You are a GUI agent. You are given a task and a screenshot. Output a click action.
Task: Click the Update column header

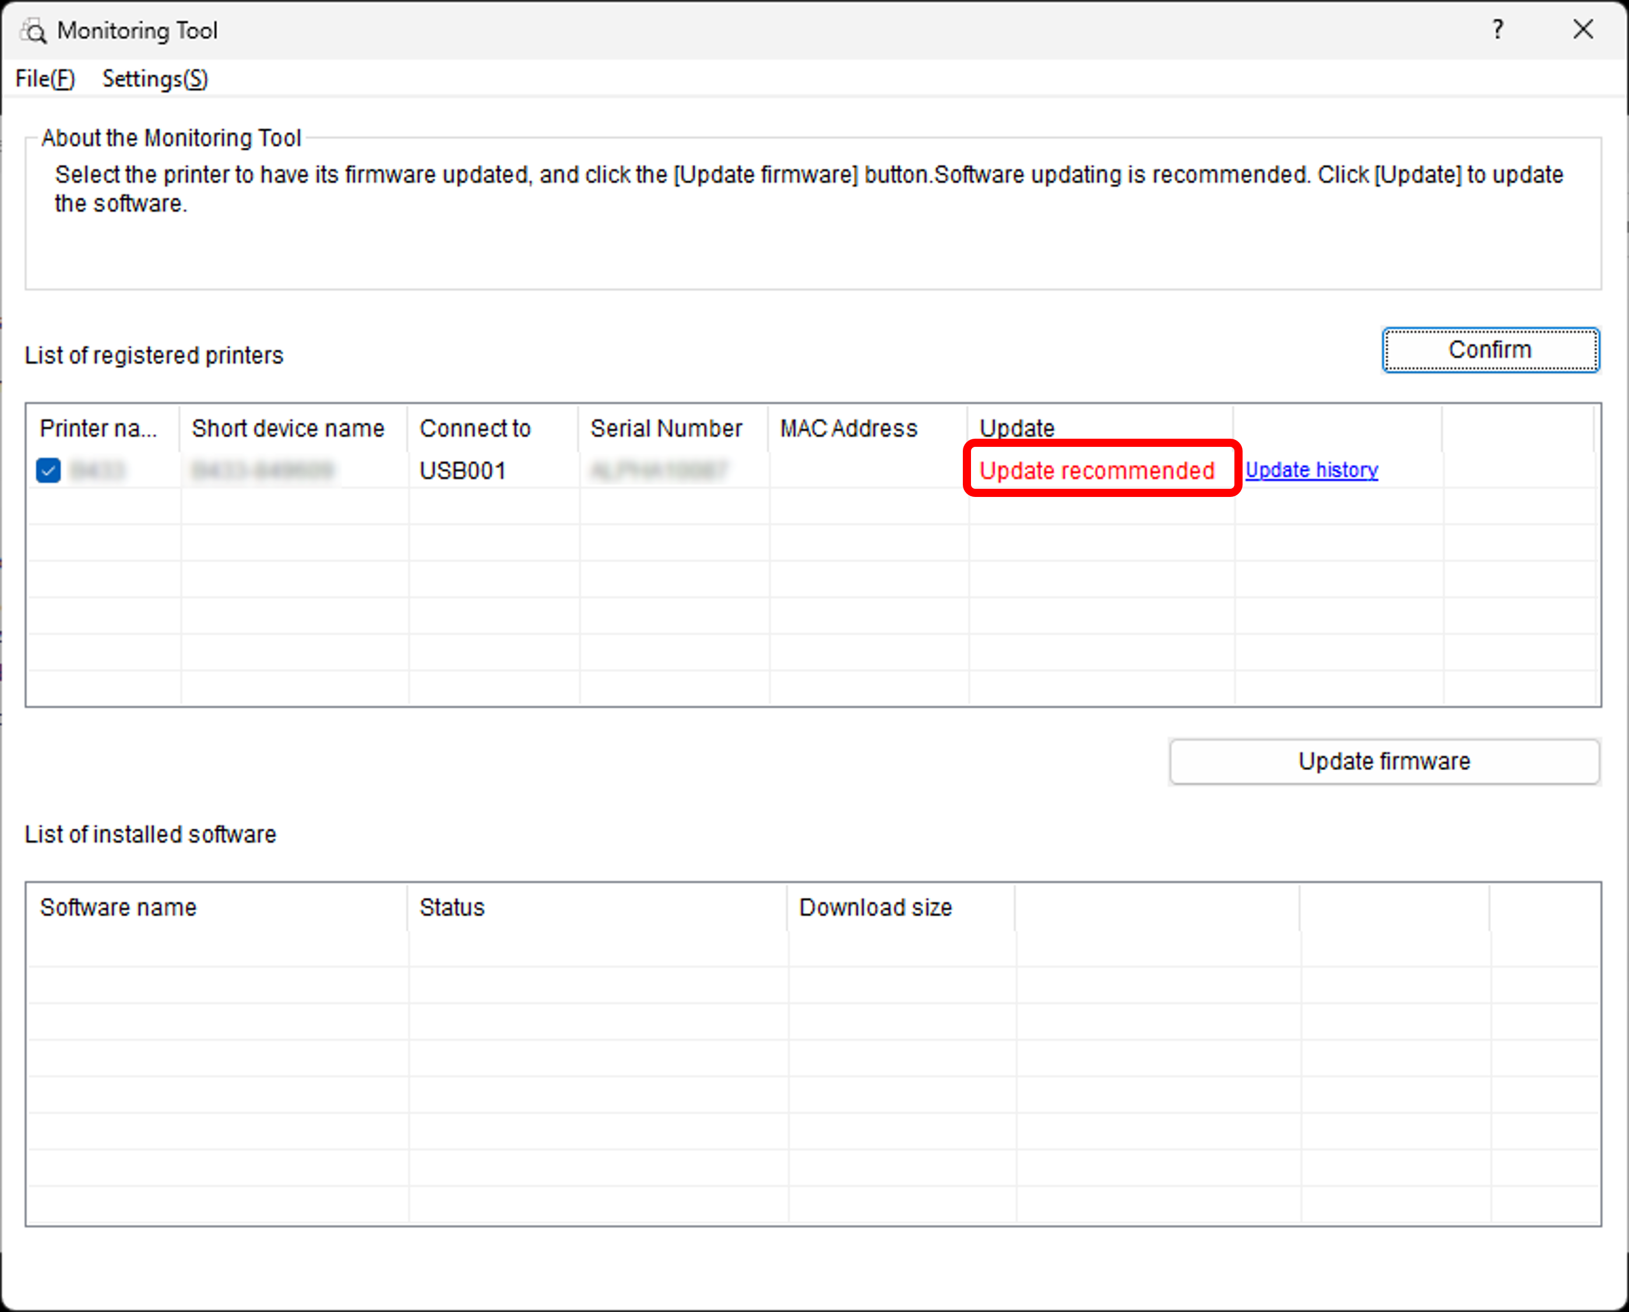tap(1016, 429)
